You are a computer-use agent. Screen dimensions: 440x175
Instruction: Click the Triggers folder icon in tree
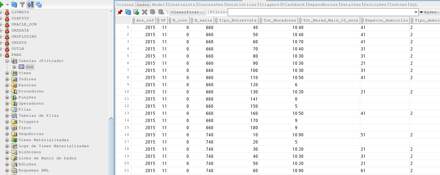click(x=14, y=122)
